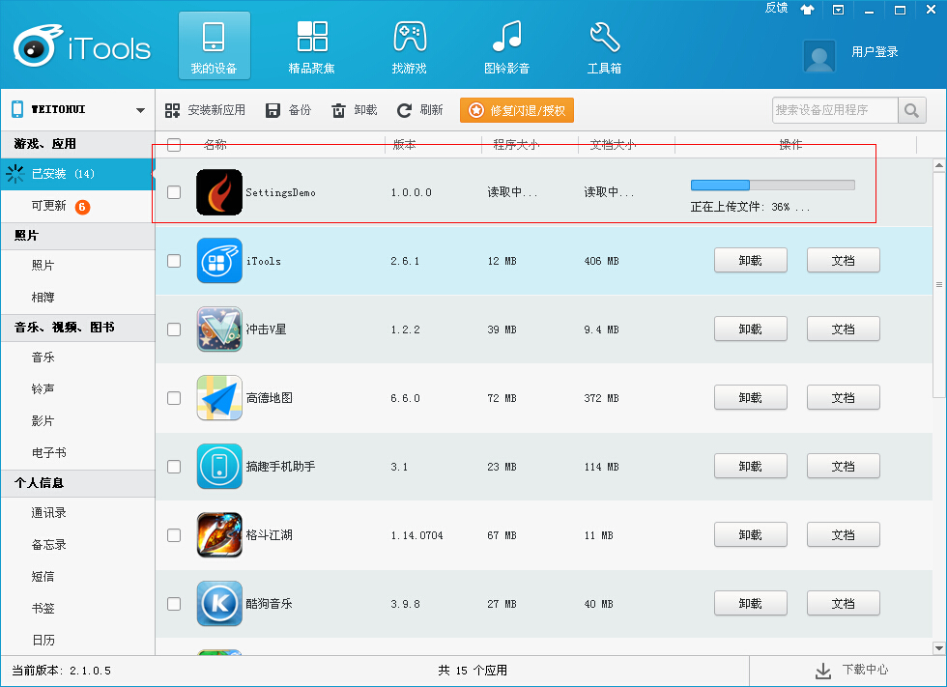
Task: Check the iTools row checkbox
Action: click(x=174, y=261)
